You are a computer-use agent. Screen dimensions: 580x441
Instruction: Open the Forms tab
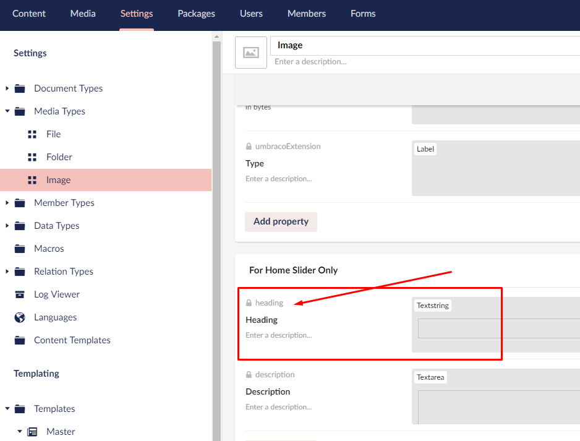[363, 14]
